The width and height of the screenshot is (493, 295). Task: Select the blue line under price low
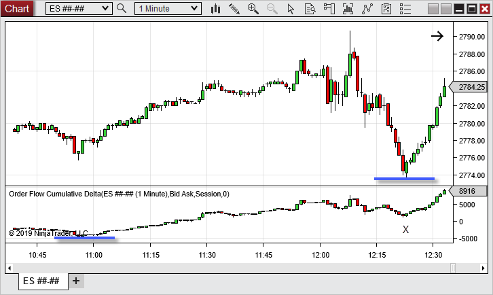tap(404, 179)
